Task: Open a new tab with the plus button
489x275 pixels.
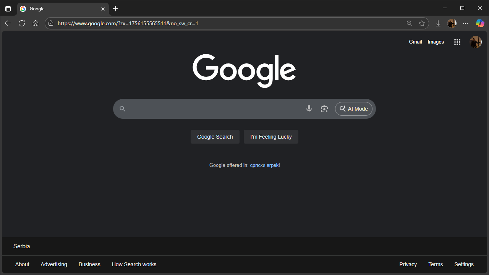Action: click(x=116, y=8)
